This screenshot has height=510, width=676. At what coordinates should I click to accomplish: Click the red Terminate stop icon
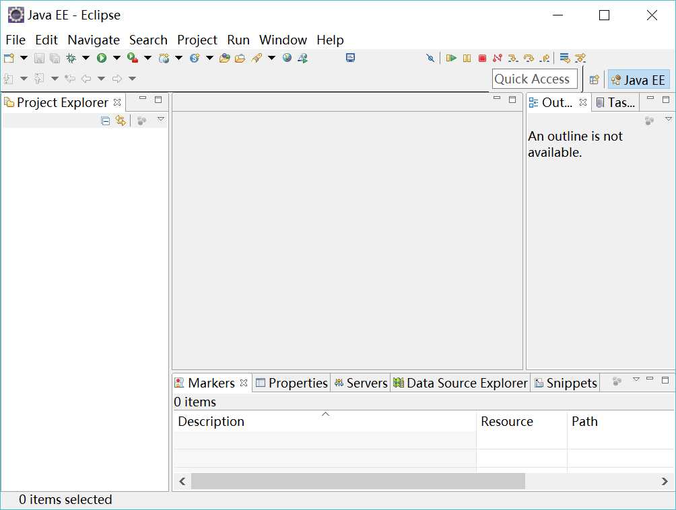click(x=483, y=58)
